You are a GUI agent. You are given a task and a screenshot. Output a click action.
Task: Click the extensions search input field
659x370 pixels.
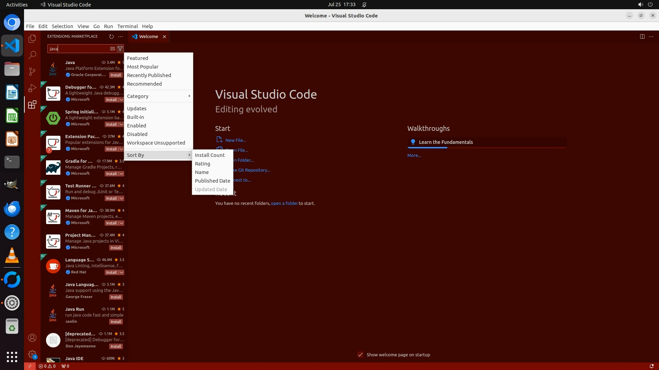78,49
